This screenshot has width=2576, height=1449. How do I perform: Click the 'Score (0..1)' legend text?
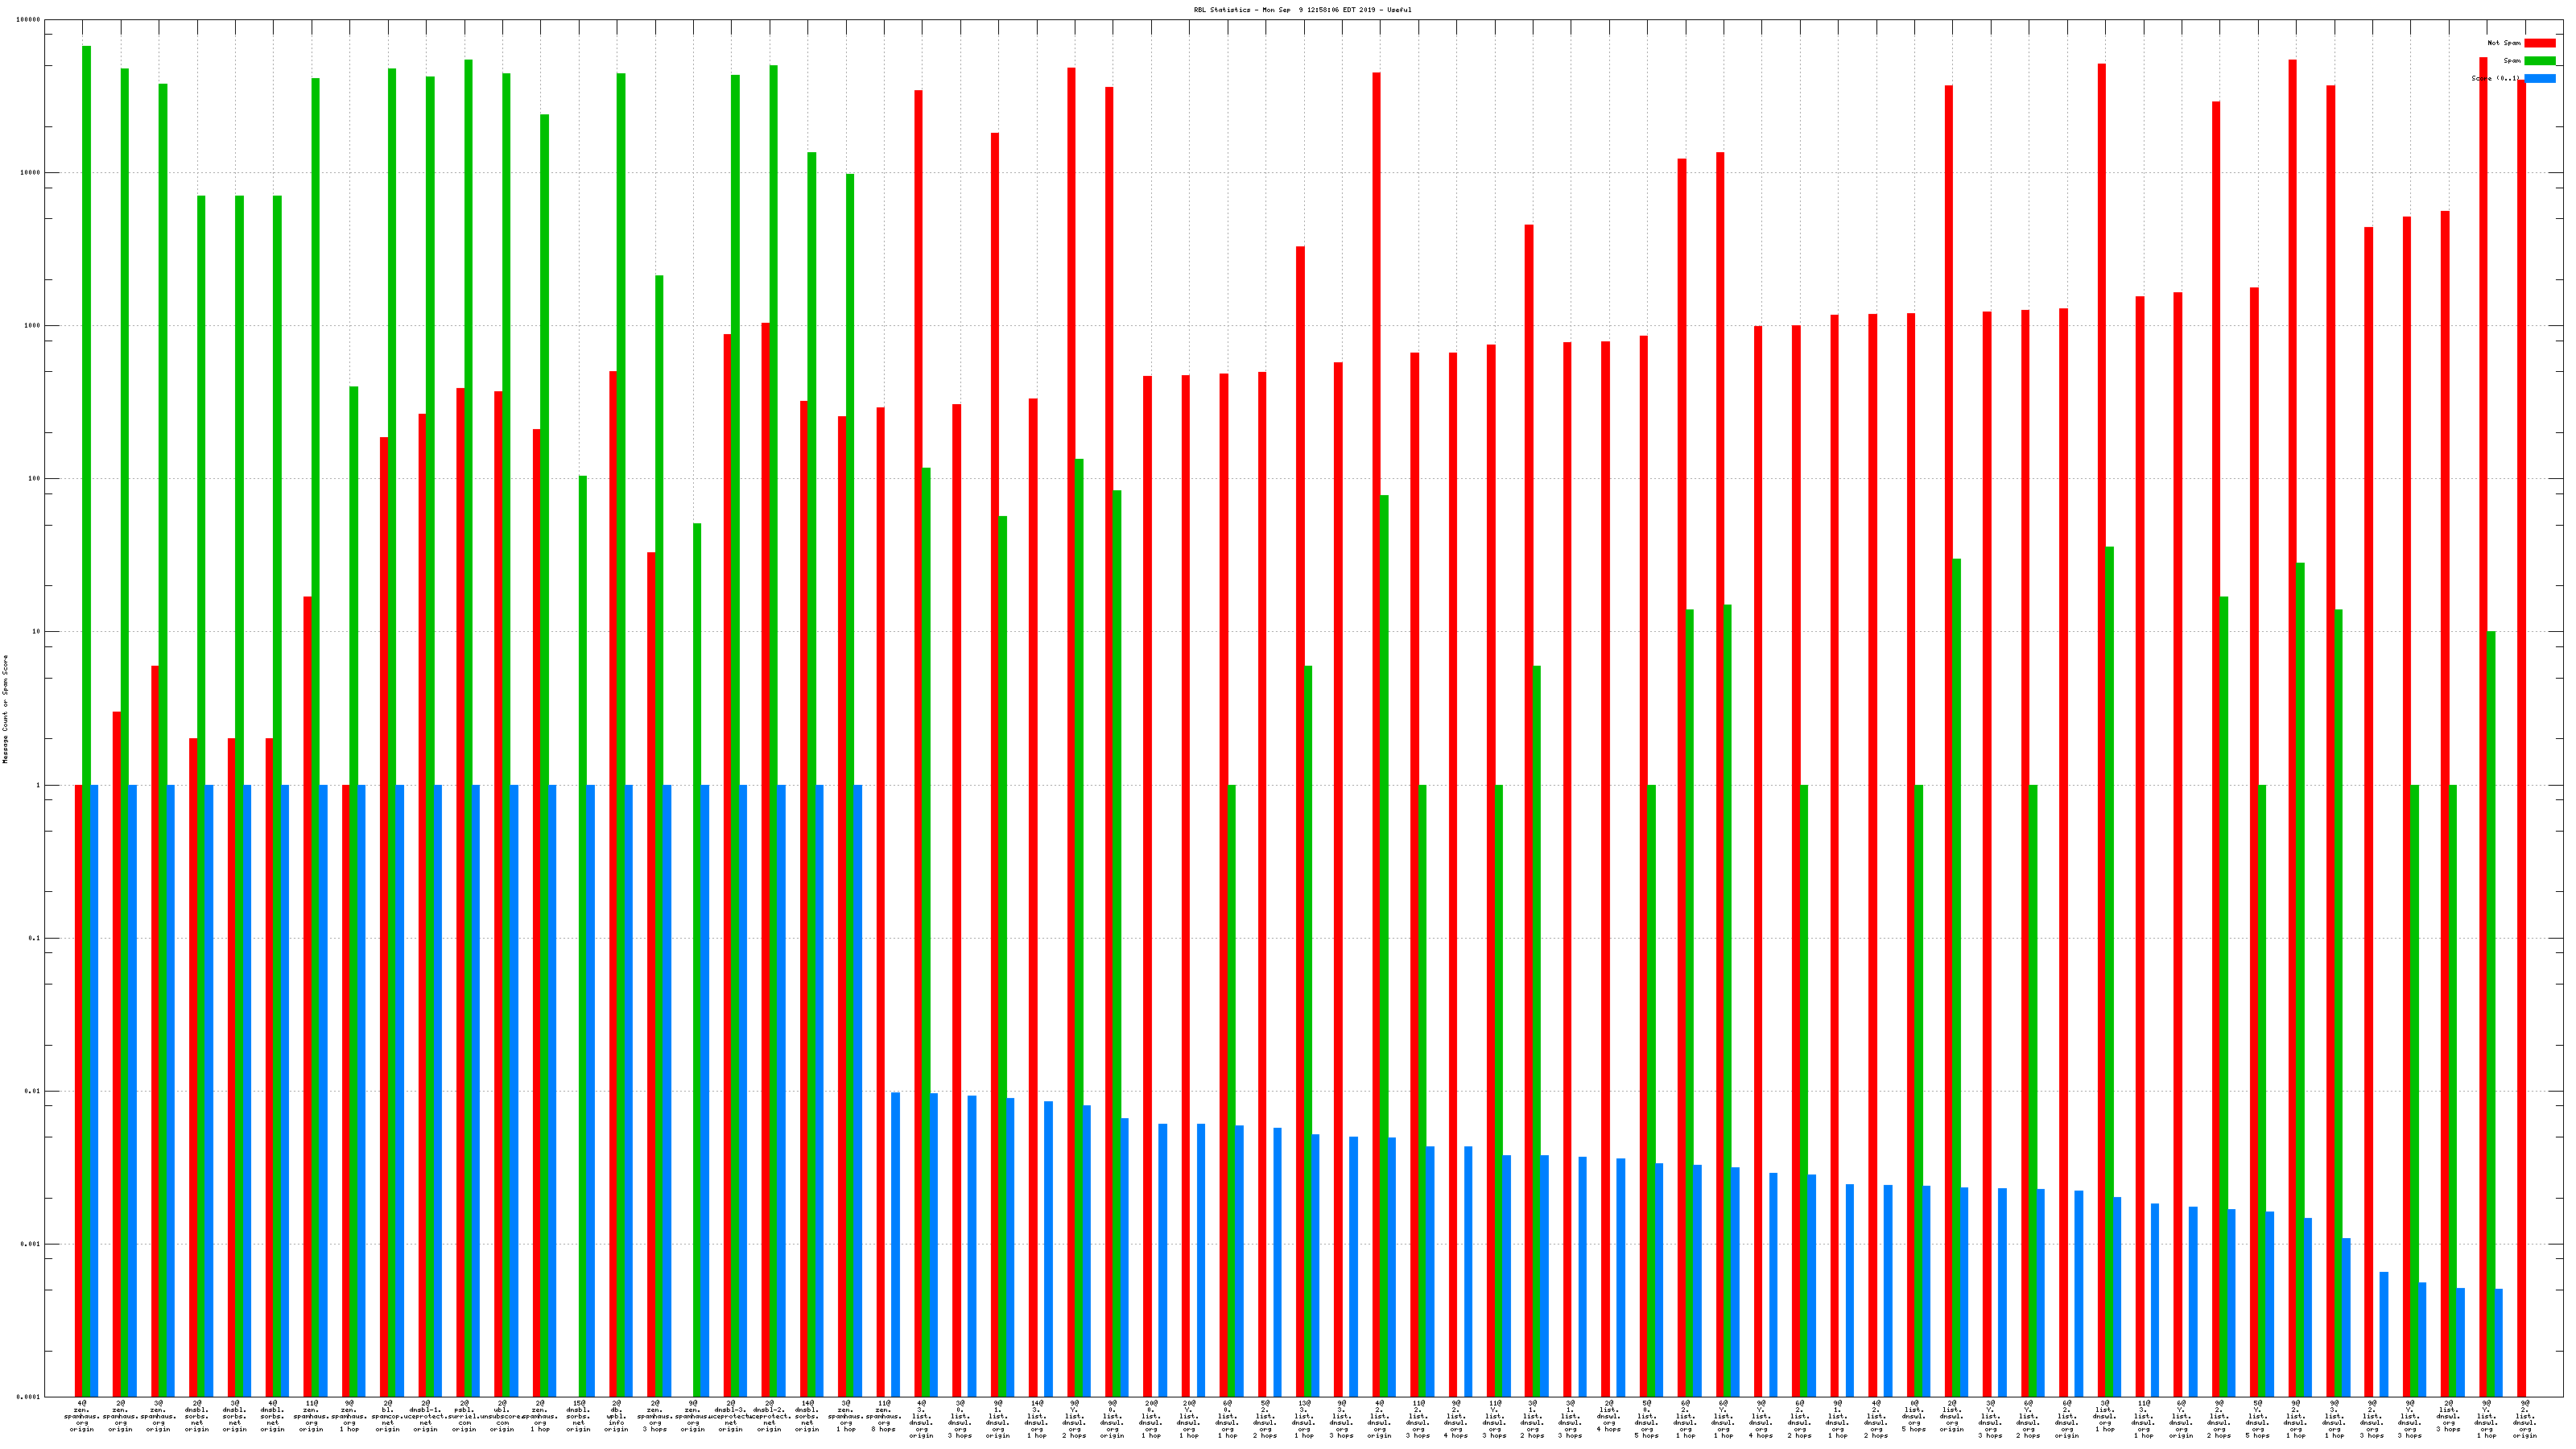click(x=2495, y=78)
